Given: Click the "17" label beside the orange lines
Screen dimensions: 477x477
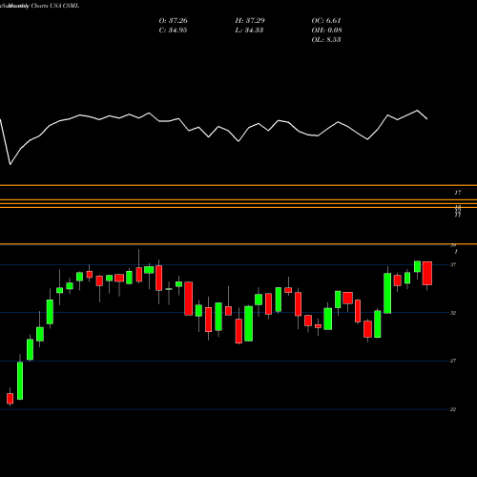Looking at the screenshot, I should [x=458, y=193].
